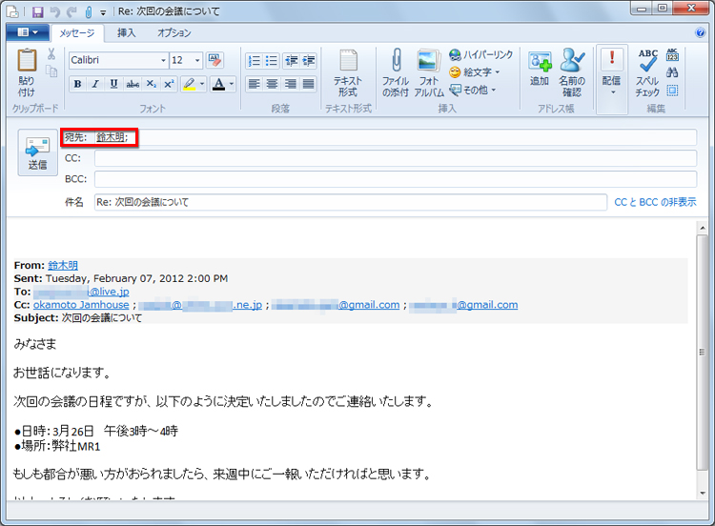
Task: Click message body scrollbar up arrow
Action: [703, 227]
